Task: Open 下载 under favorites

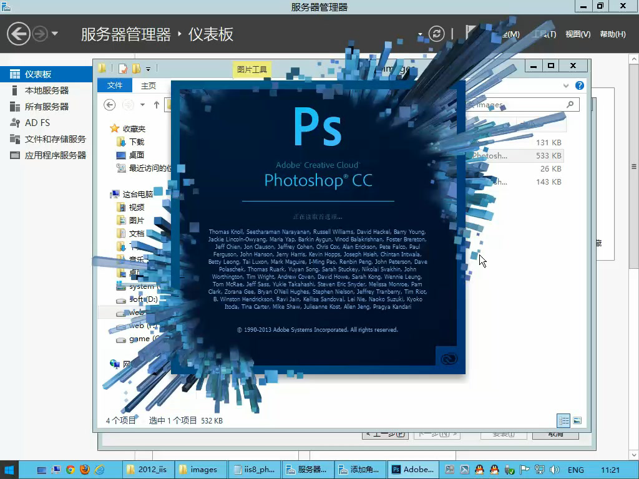Action: (x=130, y=142)
